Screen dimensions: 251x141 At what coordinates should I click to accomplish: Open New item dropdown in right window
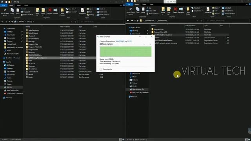coord(196,8)
